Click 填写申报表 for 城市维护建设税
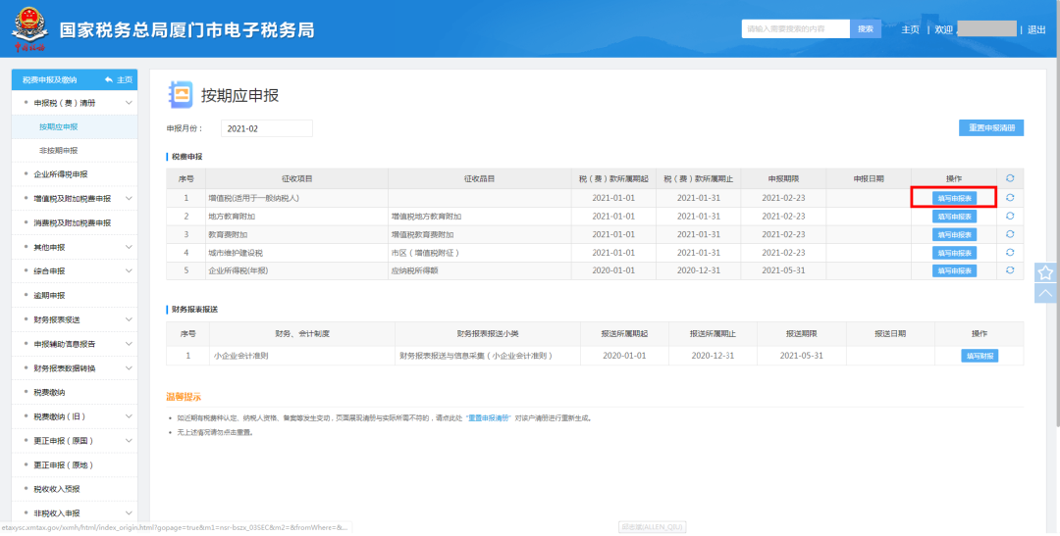Viewport: 1060px width, 536px height. pyautogui.click(x=954, y=253)
